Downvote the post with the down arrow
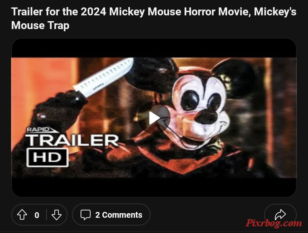308x233 pixels. click(57, 215)
